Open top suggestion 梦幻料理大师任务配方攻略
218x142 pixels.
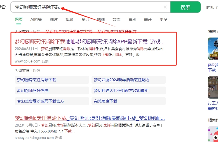(x=69, y=31)
